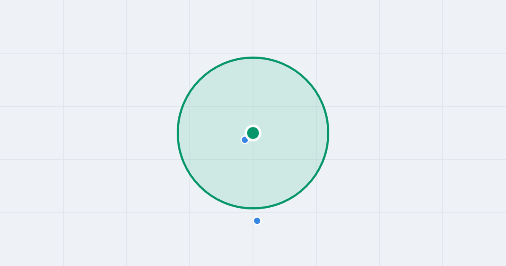This screenshot has width=506, height=266.
Task: Select the green center marker of the circle
Action: (253, 133)
